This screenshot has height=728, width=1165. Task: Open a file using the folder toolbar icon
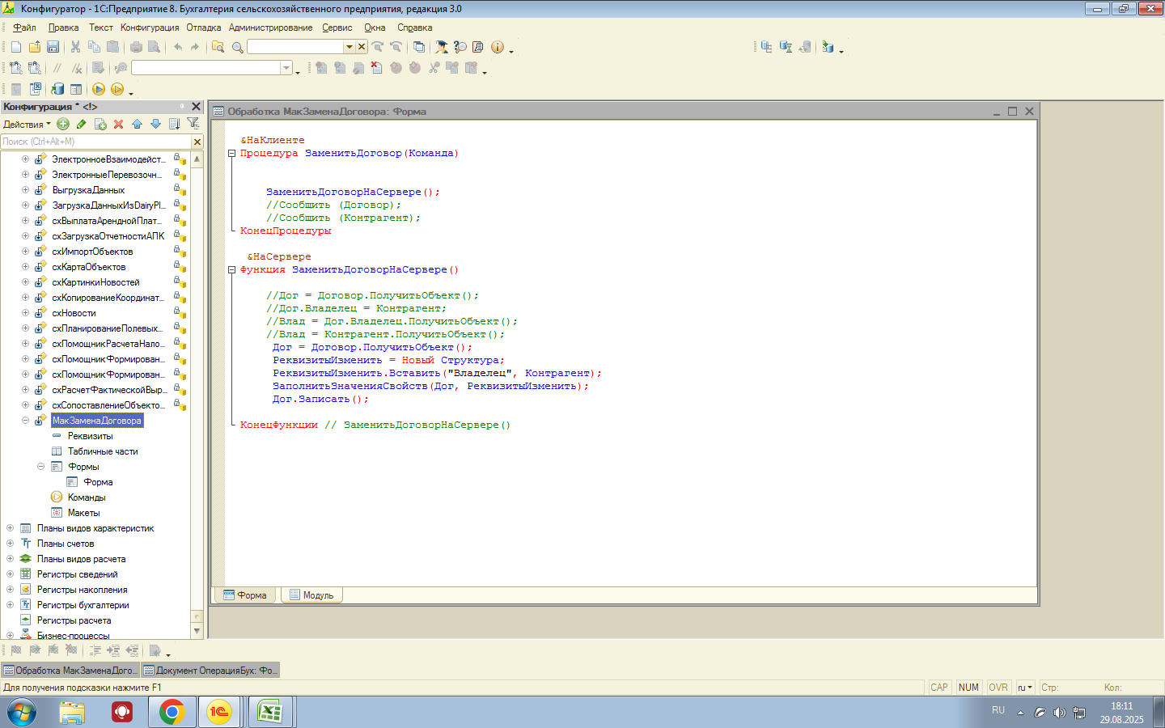(35, 47)
